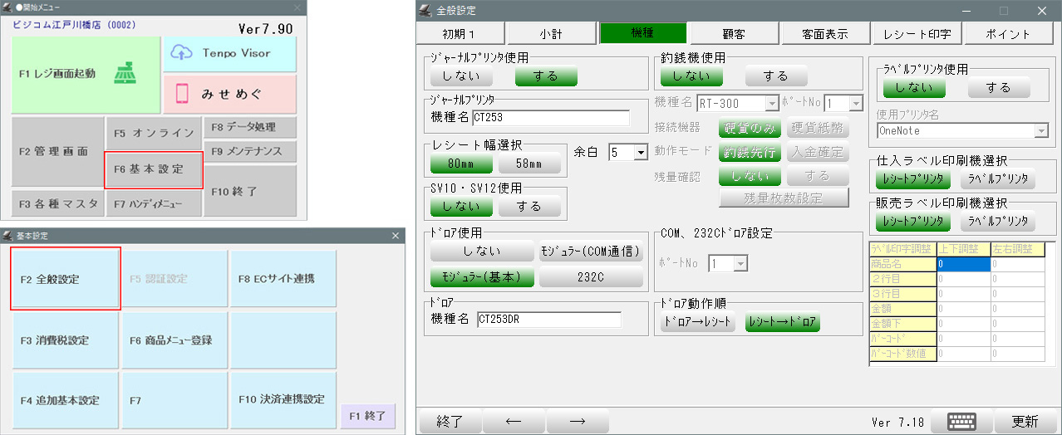Click the 左右調整 column header
The width and height of the screenshot is (1062, 435).
pos(1017,248)
